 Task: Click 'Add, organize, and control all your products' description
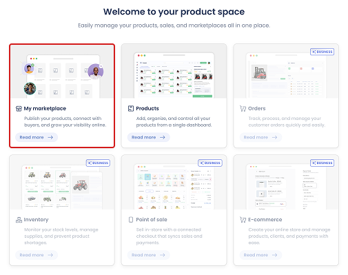pyautogui.click(x=174, y=122)
